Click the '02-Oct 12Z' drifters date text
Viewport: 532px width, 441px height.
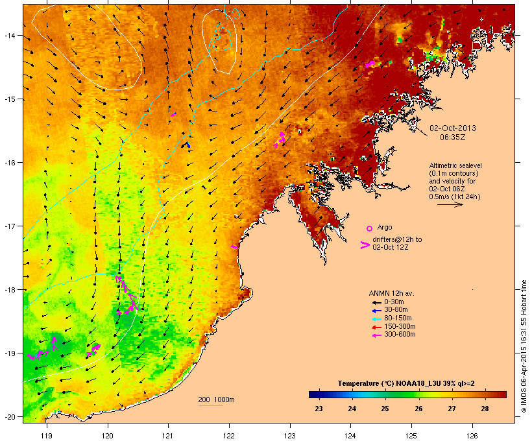(x=390, y=247)
